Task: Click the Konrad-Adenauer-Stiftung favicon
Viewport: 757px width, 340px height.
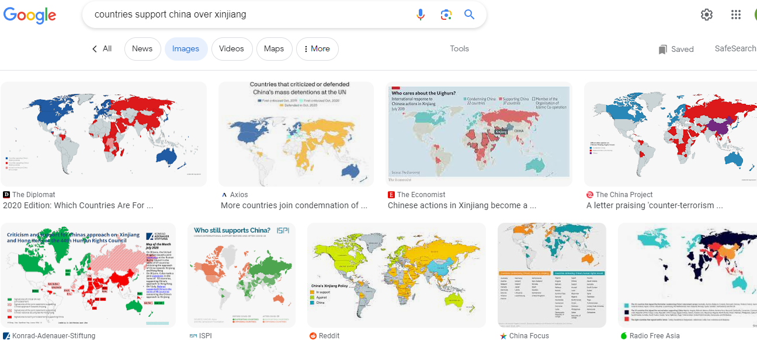Action: point(6,336)
